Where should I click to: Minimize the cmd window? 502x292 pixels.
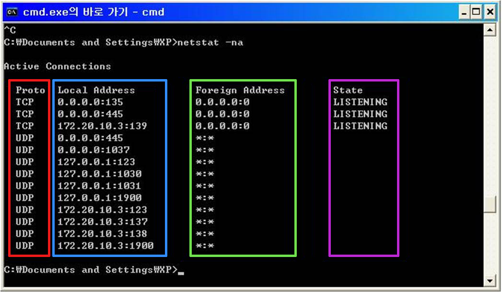pyautogui.click(x=465, y=12)
